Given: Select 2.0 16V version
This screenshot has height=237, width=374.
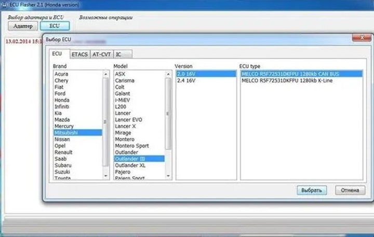Looking at the screenshot, I should tap(206, 74).
